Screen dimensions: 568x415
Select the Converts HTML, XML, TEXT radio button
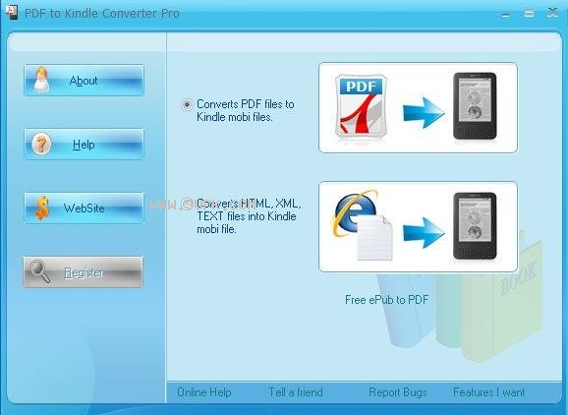tap(187, 204)
